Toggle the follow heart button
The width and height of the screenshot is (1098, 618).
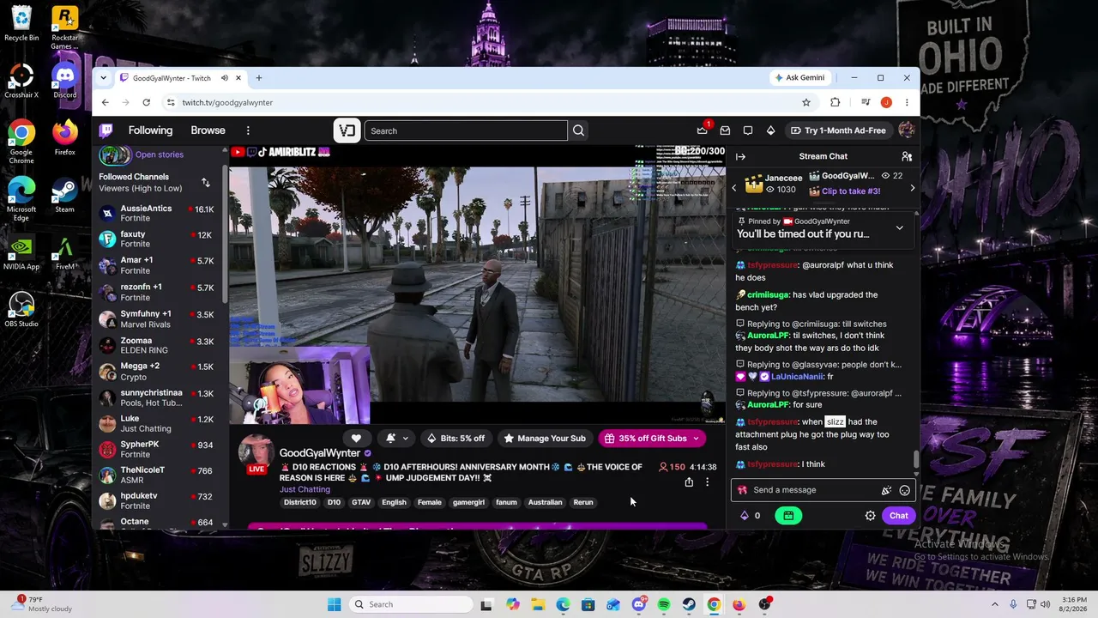pyautogui.click(x=356, y=439)
